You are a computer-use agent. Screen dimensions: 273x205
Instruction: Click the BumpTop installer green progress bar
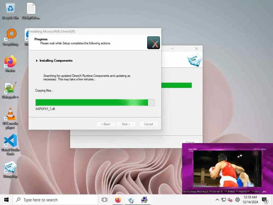tap(176, 85)
